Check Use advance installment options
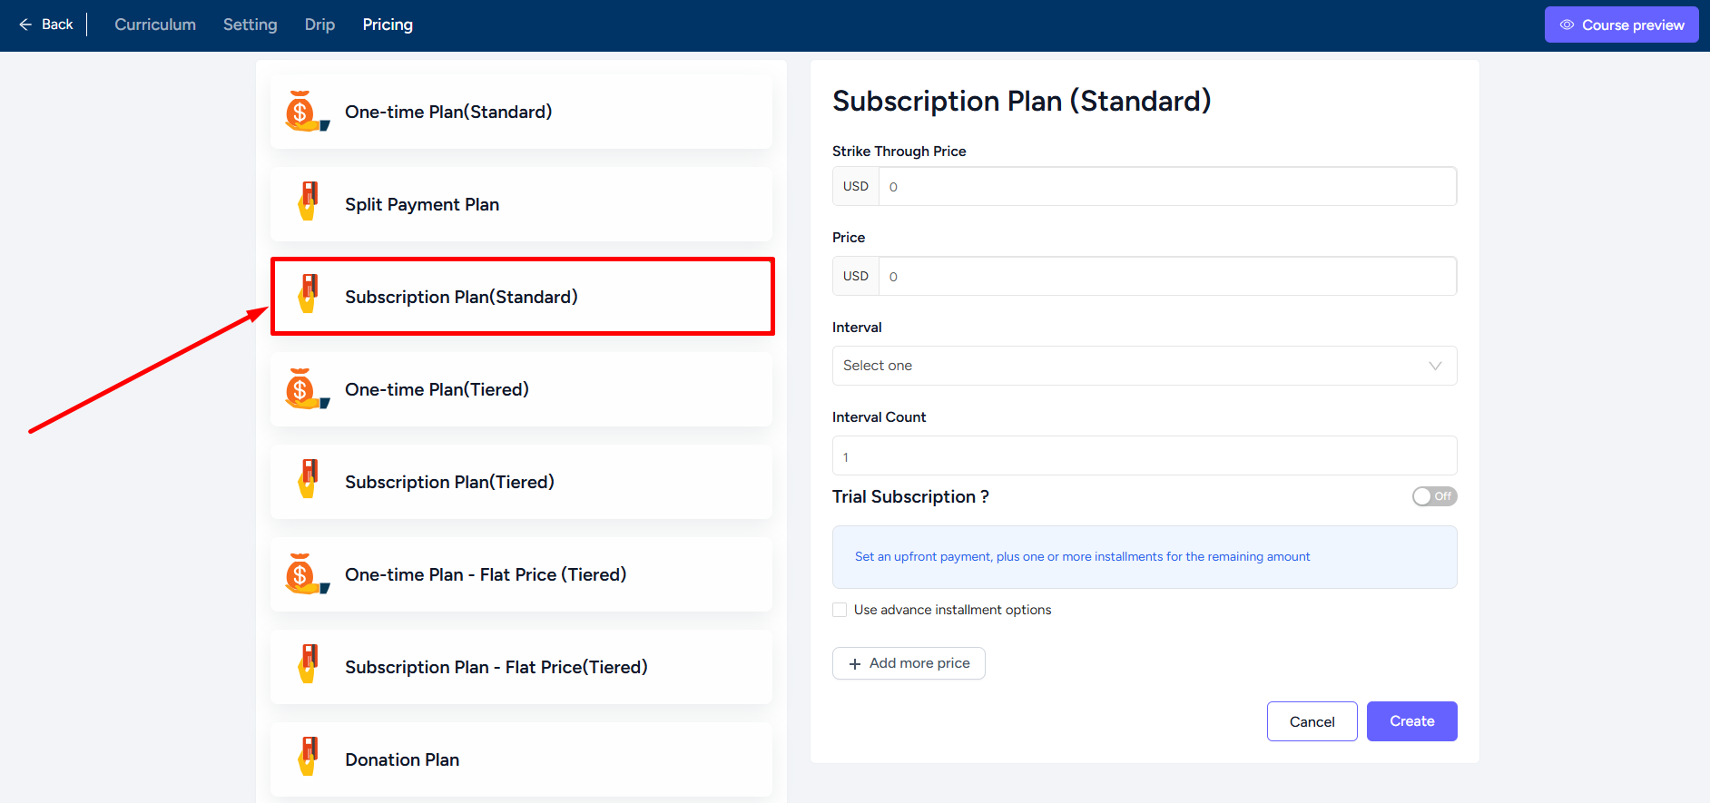This screenshot has height=803, width=1710. point(840,610)
